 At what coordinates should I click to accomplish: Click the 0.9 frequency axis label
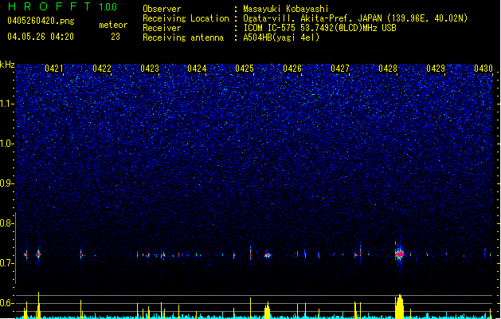[6, 183]
